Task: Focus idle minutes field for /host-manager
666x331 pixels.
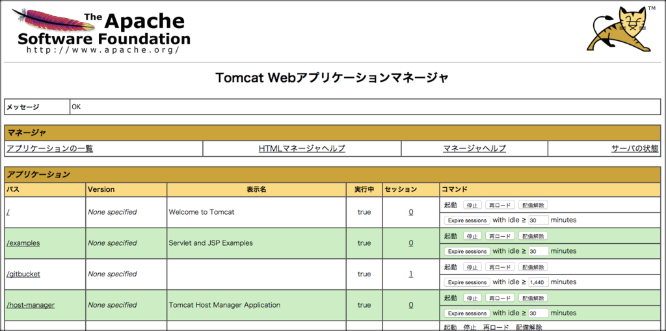Action: point(539,313)
